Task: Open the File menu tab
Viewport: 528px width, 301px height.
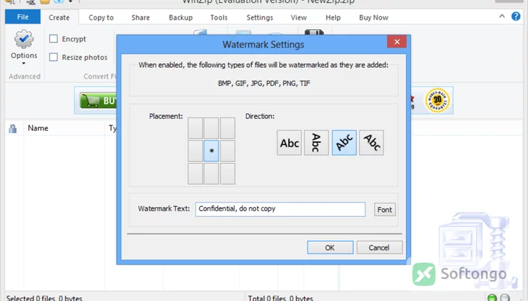Action: tap(23, 17)
